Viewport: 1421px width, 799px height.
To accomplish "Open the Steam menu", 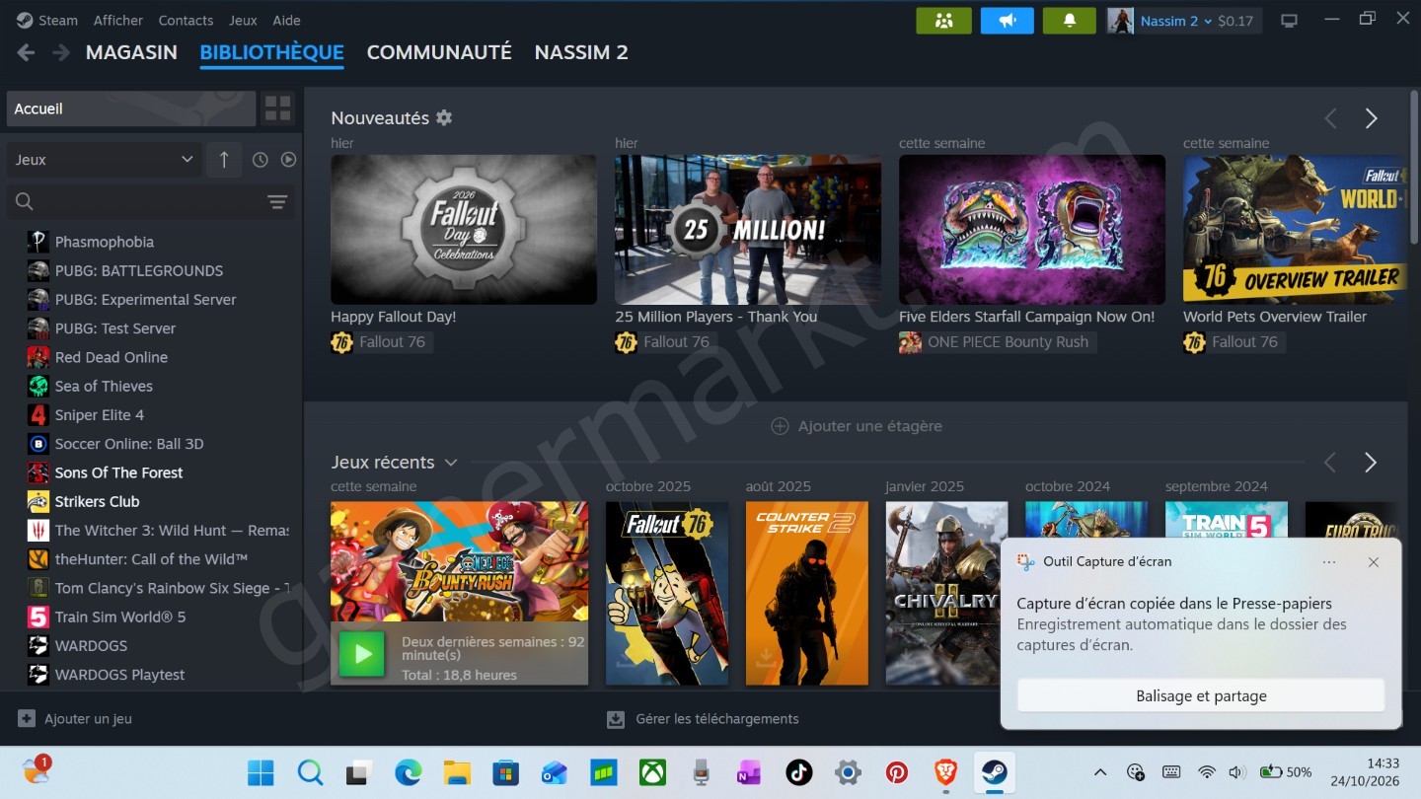I will (x=47, y=20).
